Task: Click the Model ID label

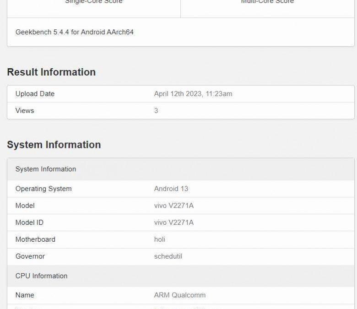Action: 29,223
